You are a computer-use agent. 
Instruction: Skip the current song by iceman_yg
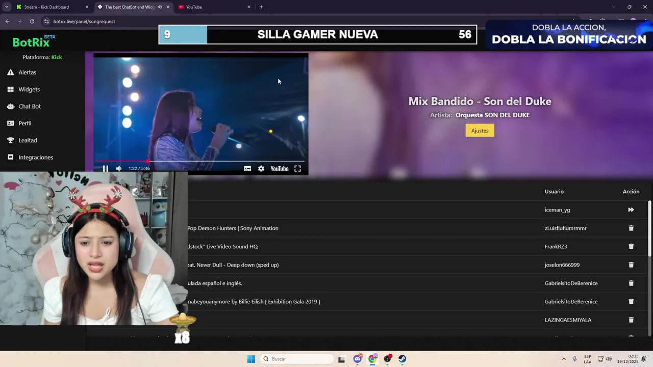[631, 209]
